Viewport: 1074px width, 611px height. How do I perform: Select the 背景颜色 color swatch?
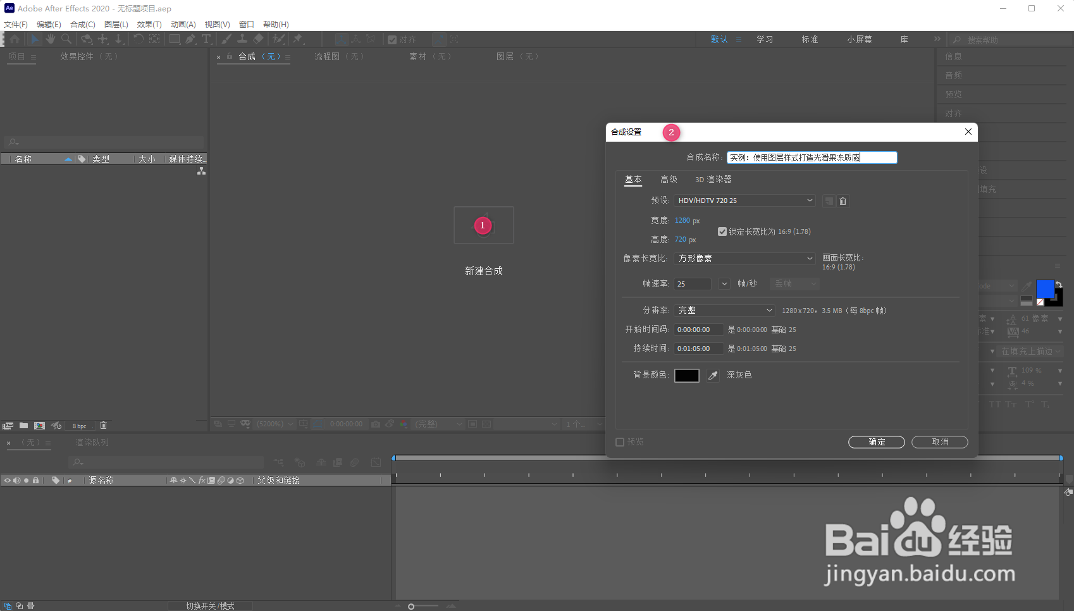(686, 375)
